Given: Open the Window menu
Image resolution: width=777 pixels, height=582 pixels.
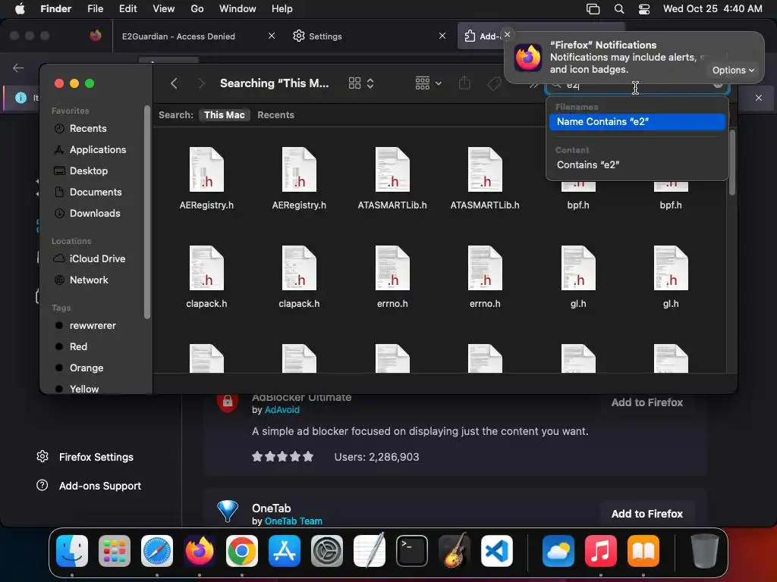Looking at the screenshot, I should pyautogui.click(x=238, y=9).
